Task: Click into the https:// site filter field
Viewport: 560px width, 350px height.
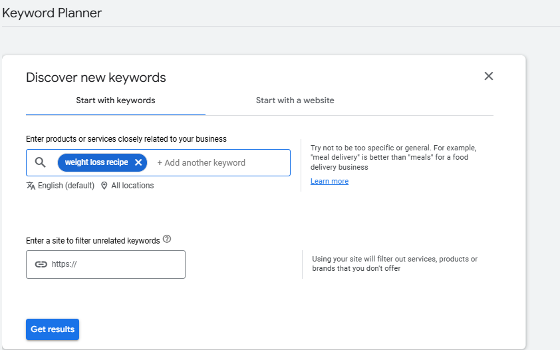Action: [x=113, y=264]
